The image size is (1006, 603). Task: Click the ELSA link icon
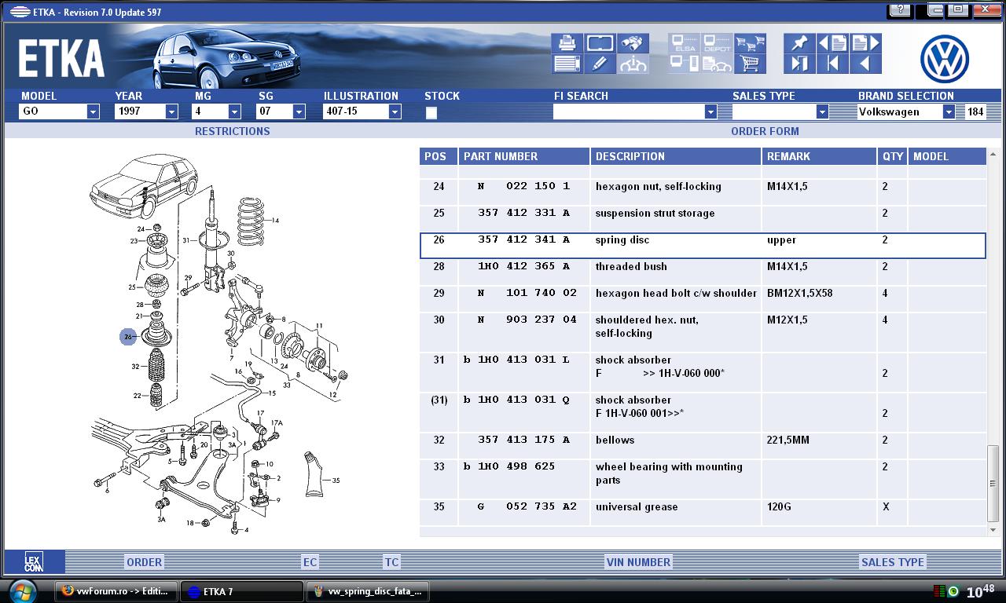click(684, 43)
